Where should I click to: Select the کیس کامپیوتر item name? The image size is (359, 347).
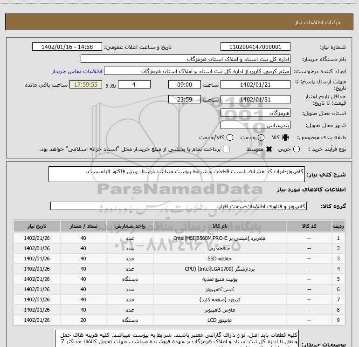[x=220, y=289]
